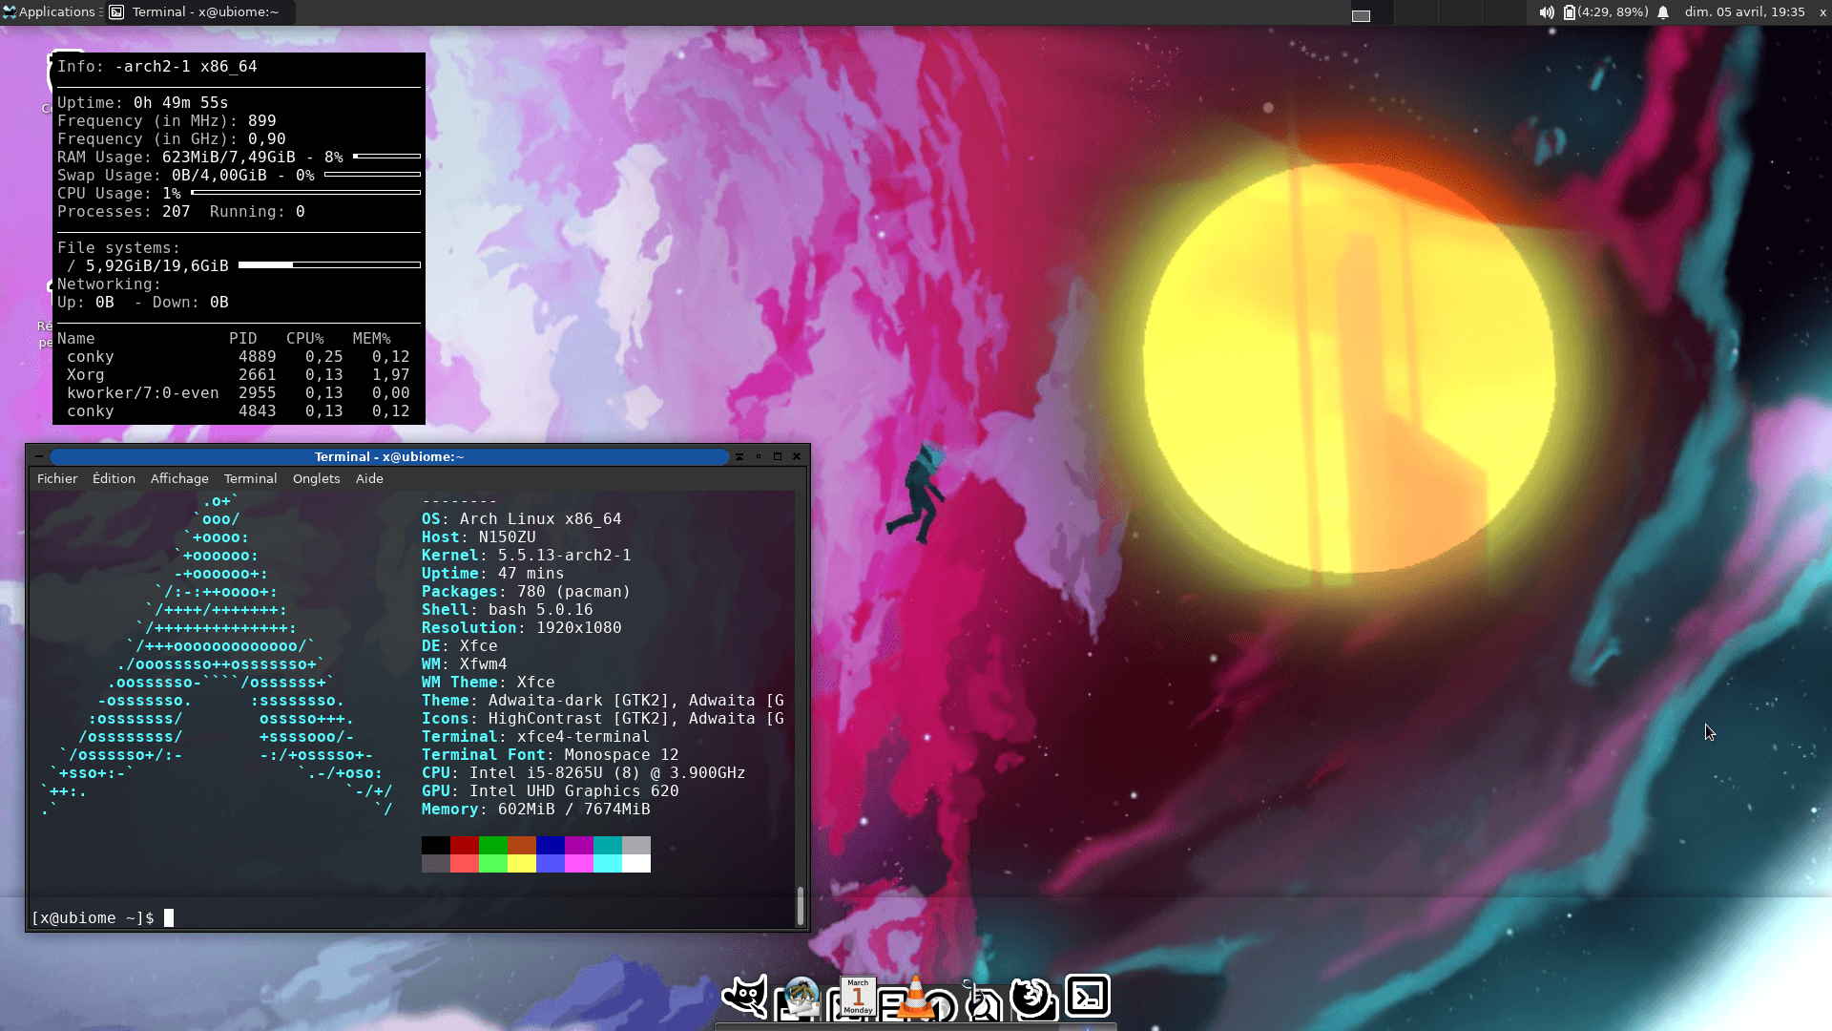Click the conky 'Processes: 207' line

pyautogui.click(x=124, y=211)
